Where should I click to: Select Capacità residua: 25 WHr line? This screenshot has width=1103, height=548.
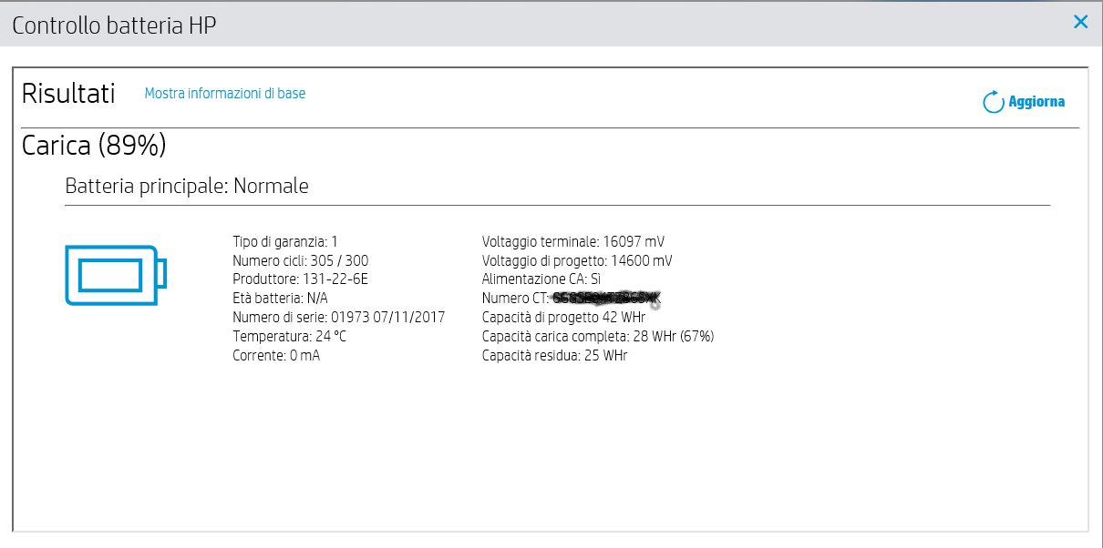point(554,356)
